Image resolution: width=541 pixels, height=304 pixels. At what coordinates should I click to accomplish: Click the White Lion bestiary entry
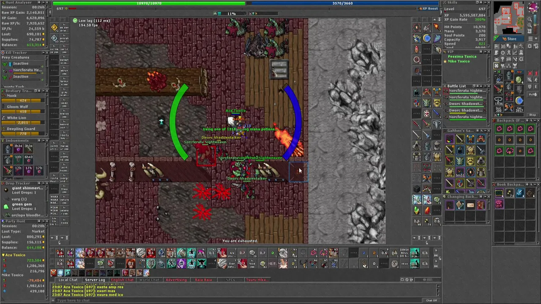tap(23, 120)
